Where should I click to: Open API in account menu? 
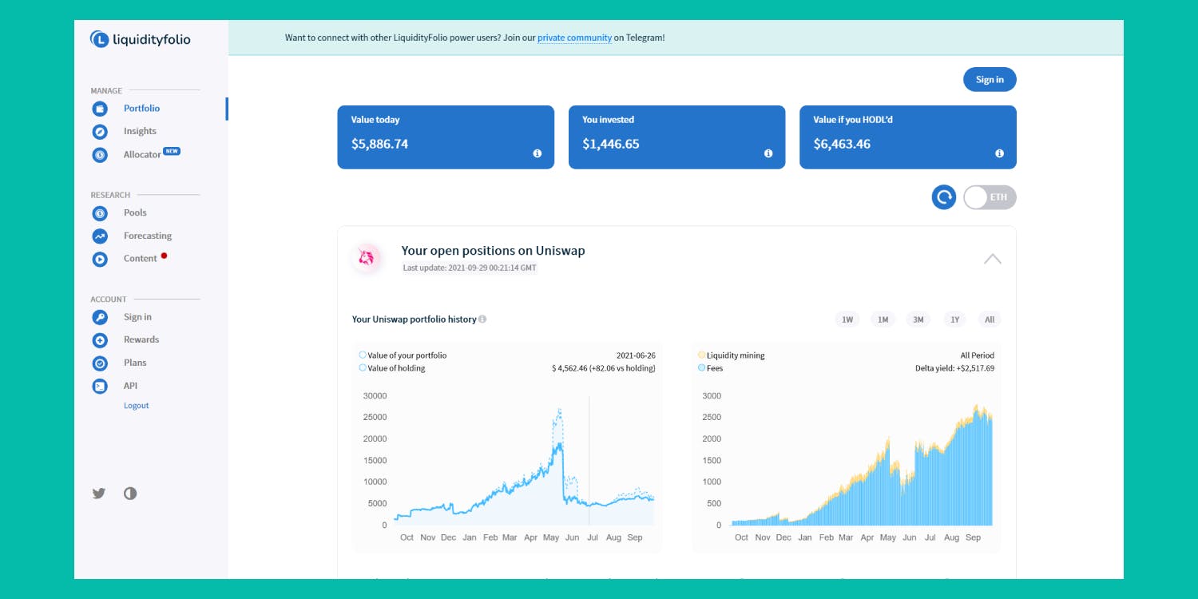(x=131, y=386)
